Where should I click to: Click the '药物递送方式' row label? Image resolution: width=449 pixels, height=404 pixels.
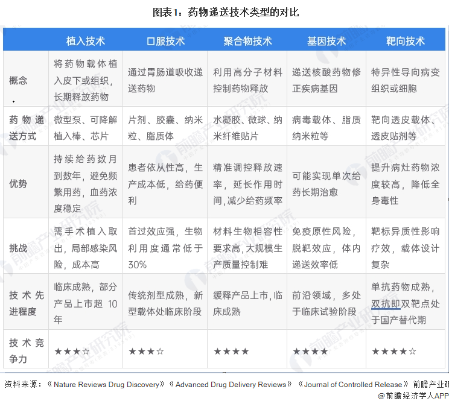click(27, 128)
